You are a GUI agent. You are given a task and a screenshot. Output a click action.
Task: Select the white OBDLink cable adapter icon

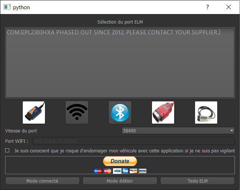pos(206,113)
